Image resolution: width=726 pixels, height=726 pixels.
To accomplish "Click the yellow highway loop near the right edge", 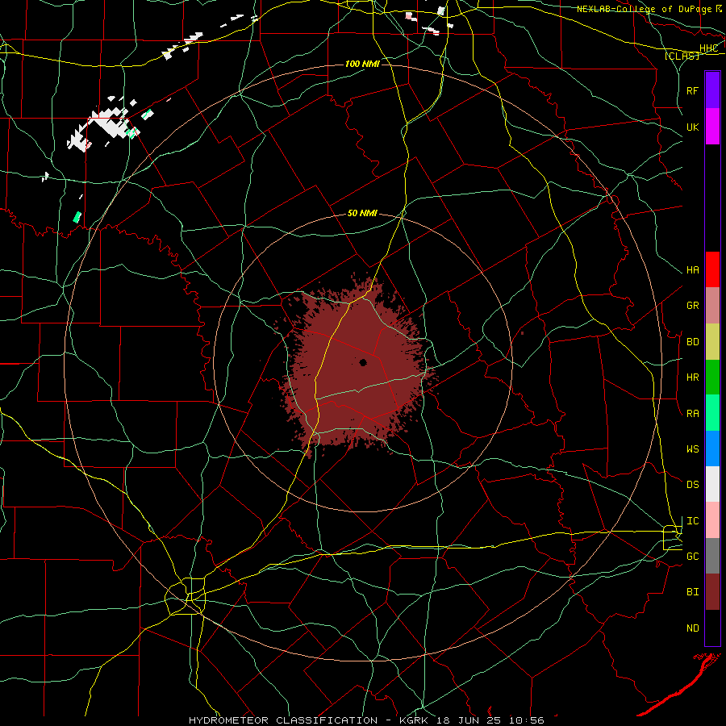I will pos(672,537).
